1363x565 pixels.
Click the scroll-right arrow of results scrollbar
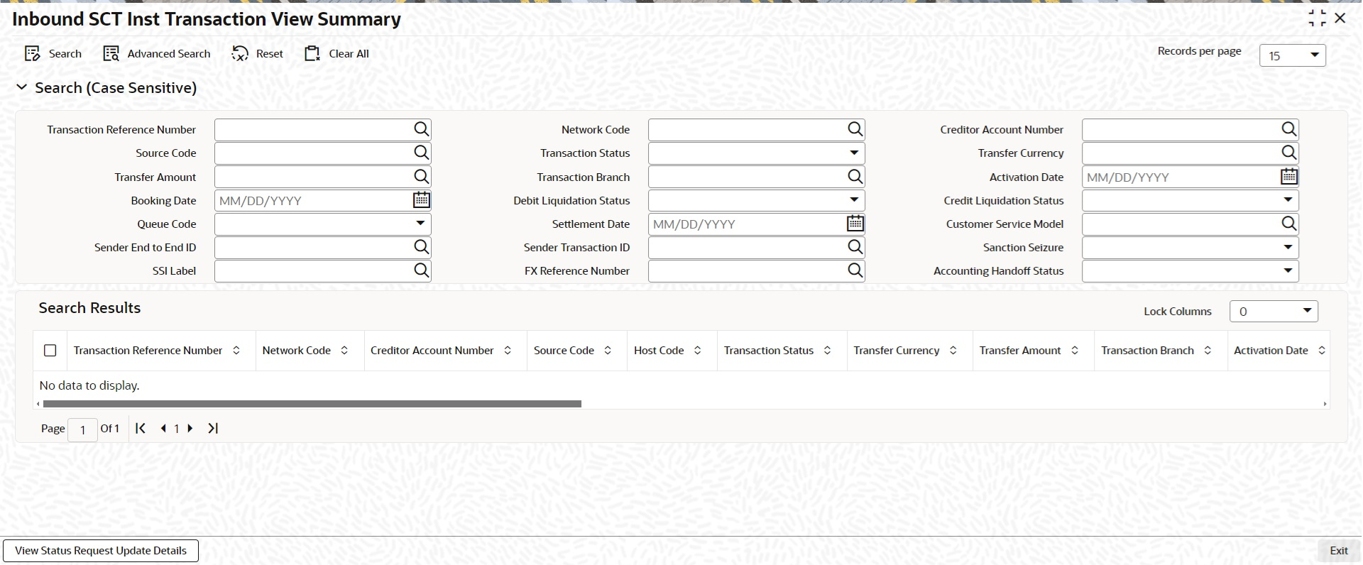pyautogui.click(x=1325, y=404)
